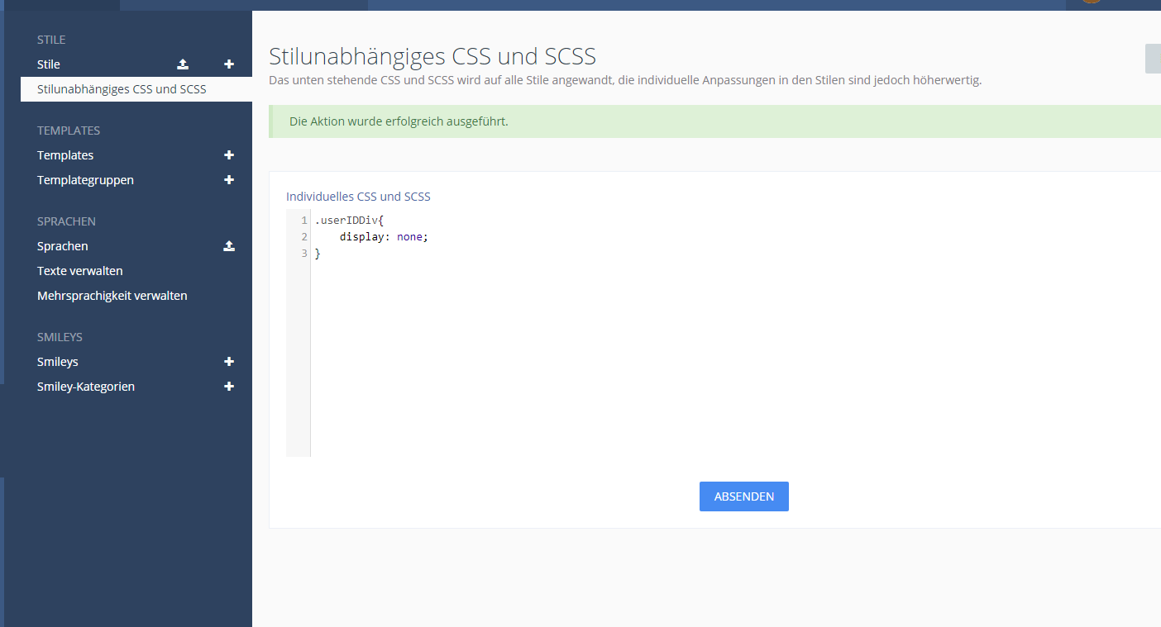Place cursor on the 'display: none;' line
Viewport: 1161px width, 627px height.
[x=384, y=237]
